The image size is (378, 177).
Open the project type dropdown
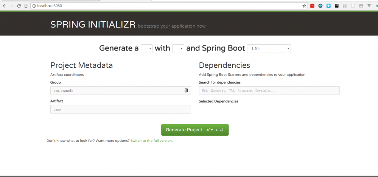pyautogui.click(x=147, y=49)
